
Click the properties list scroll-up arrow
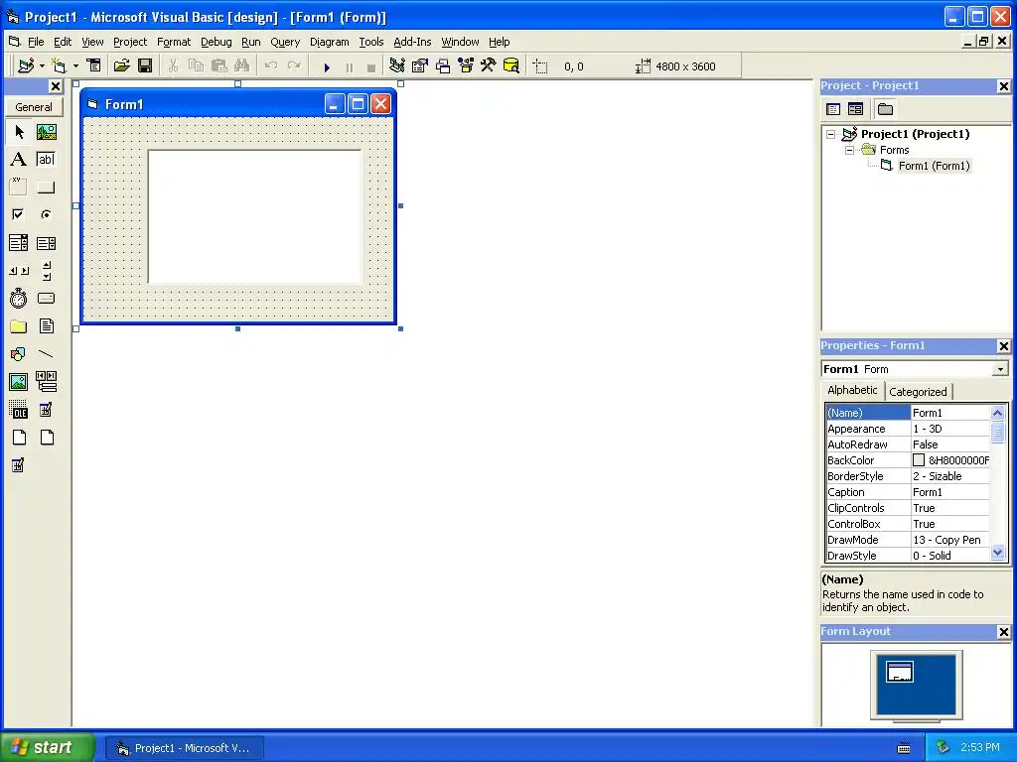coord(997,413)
